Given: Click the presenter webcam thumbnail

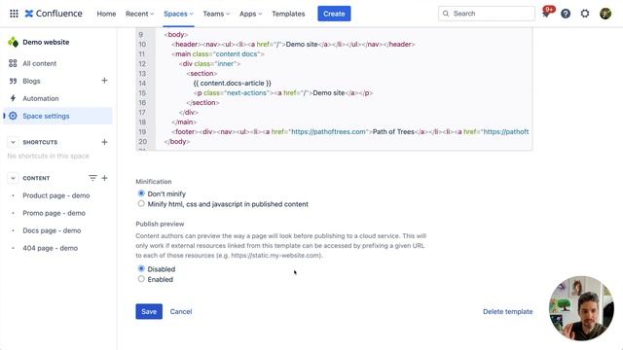Looking at the screenshot, I should [581, 308].
